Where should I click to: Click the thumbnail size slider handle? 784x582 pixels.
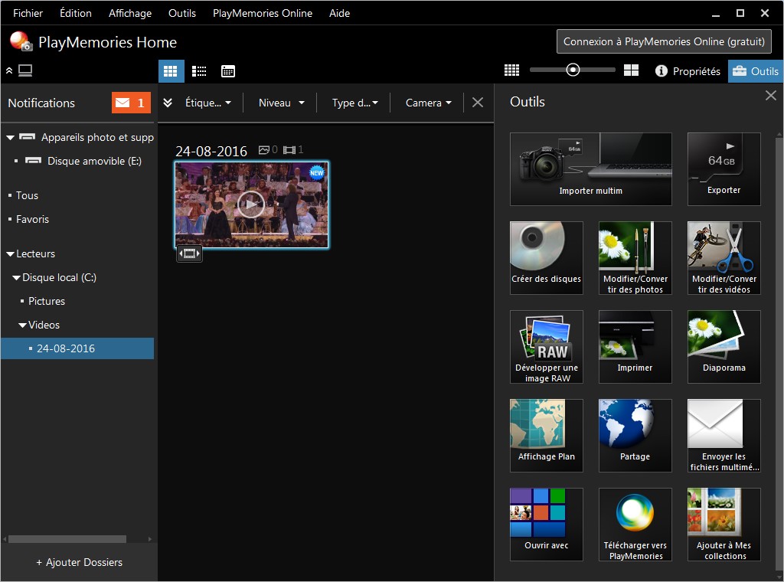pyautogui.click(x=573, y=70)
